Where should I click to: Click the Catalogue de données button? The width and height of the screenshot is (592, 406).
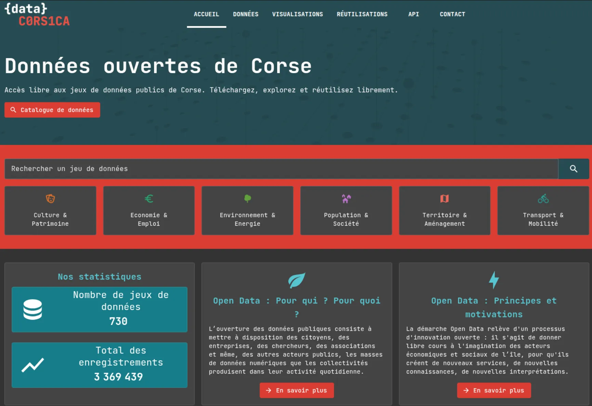tap(52, 110)
